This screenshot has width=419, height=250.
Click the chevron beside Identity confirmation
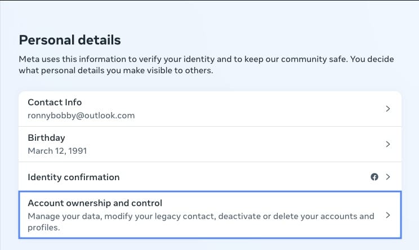(x=388, y=177)
